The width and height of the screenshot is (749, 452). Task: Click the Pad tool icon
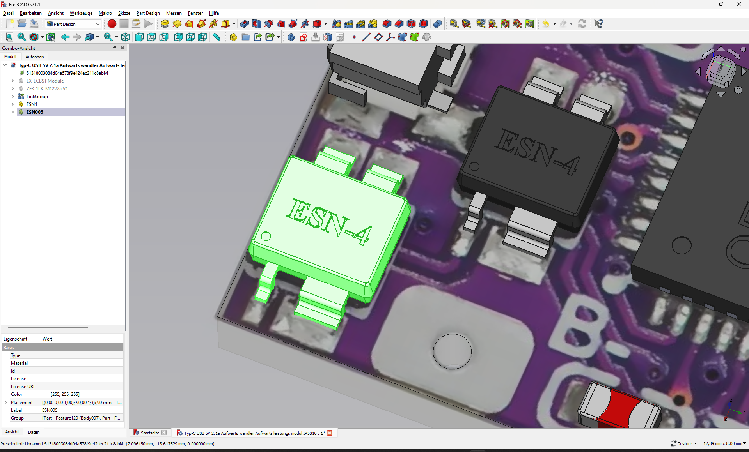[x=165, y=24]
